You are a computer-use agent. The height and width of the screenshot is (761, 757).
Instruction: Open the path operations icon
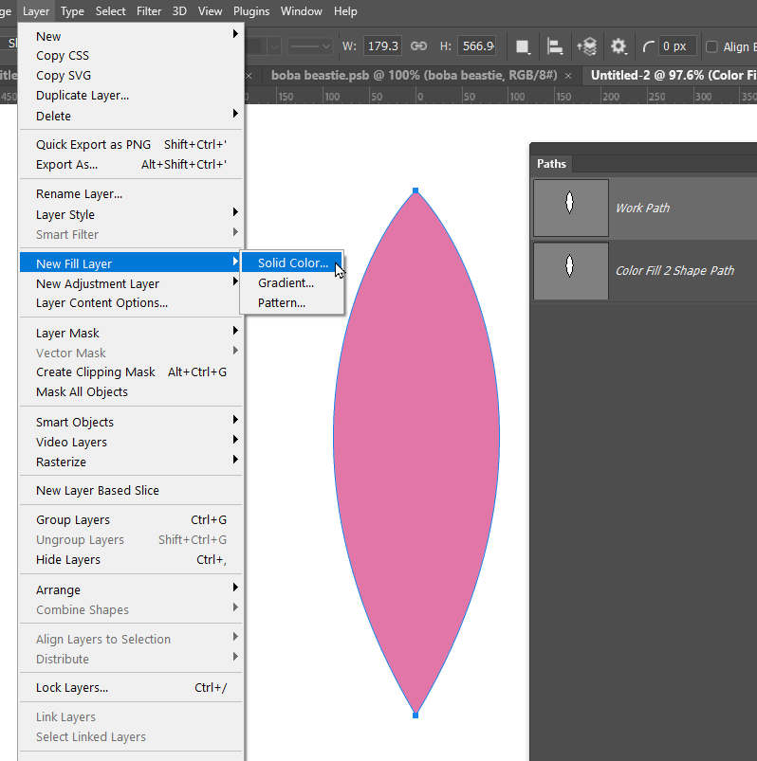tap(523, 46)
